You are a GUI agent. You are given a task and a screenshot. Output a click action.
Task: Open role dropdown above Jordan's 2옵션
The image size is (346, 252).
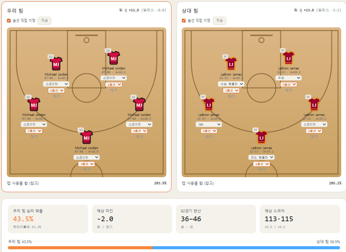pos(113,78)
